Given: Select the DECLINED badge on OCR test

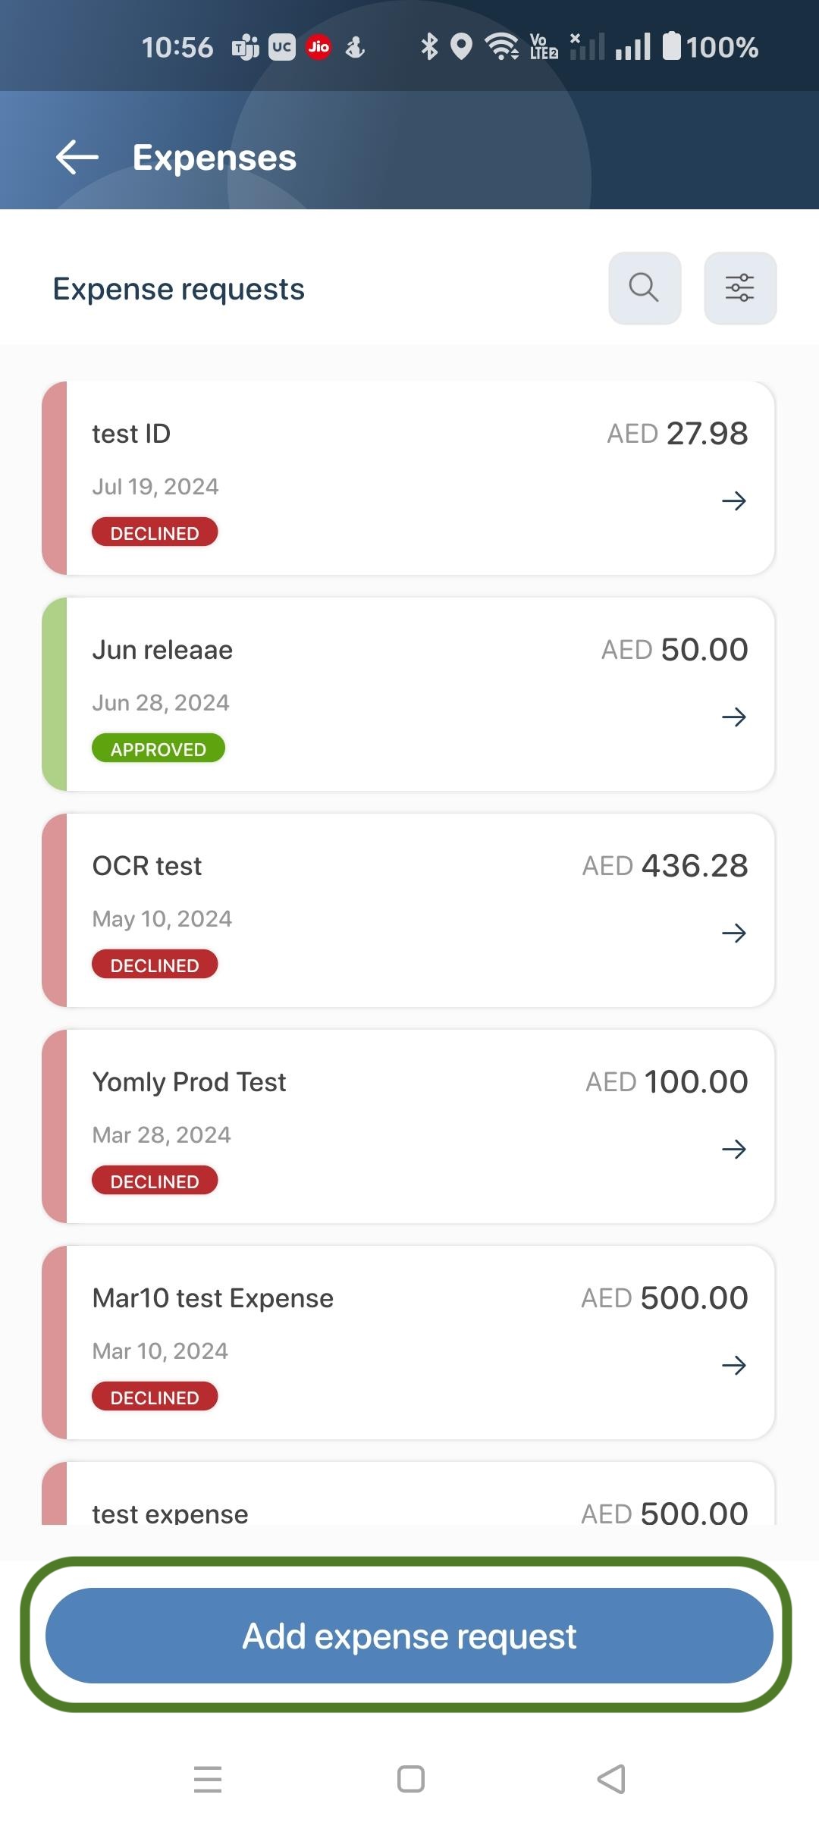Looking at the screenshot, I should coord(155,965).
